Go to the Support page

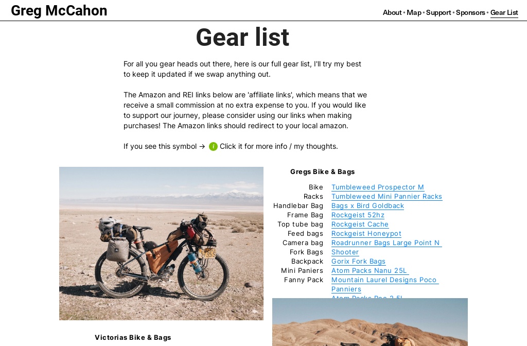coord(438,12)
